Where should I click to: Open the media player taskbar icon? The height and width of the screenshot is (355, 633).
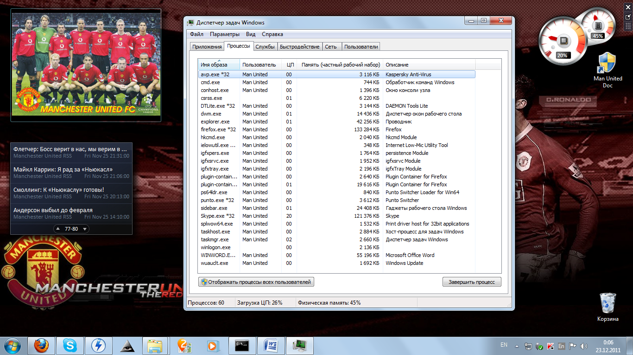coord(212,346)
